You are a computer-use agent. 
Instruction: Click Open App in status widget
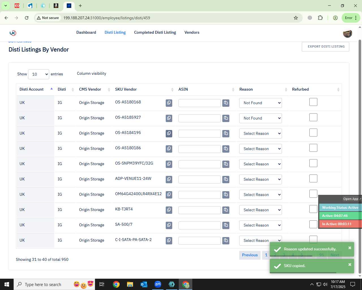[x=352, y=199]
